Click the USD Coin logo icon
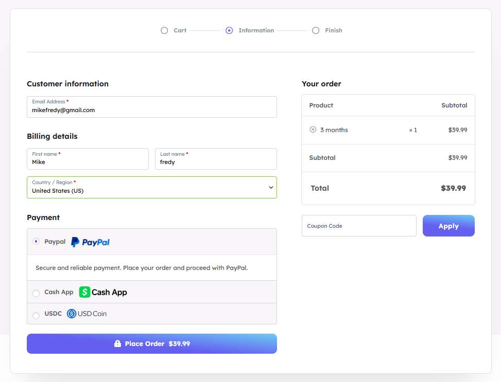This screenshot has height=382, width=501. click(72, 314)
